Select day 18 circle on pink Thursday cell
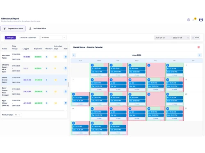 point(149,94)
